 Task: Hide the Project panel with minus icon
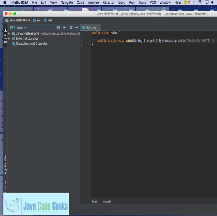pyautogui.click(x=77, y=28)
